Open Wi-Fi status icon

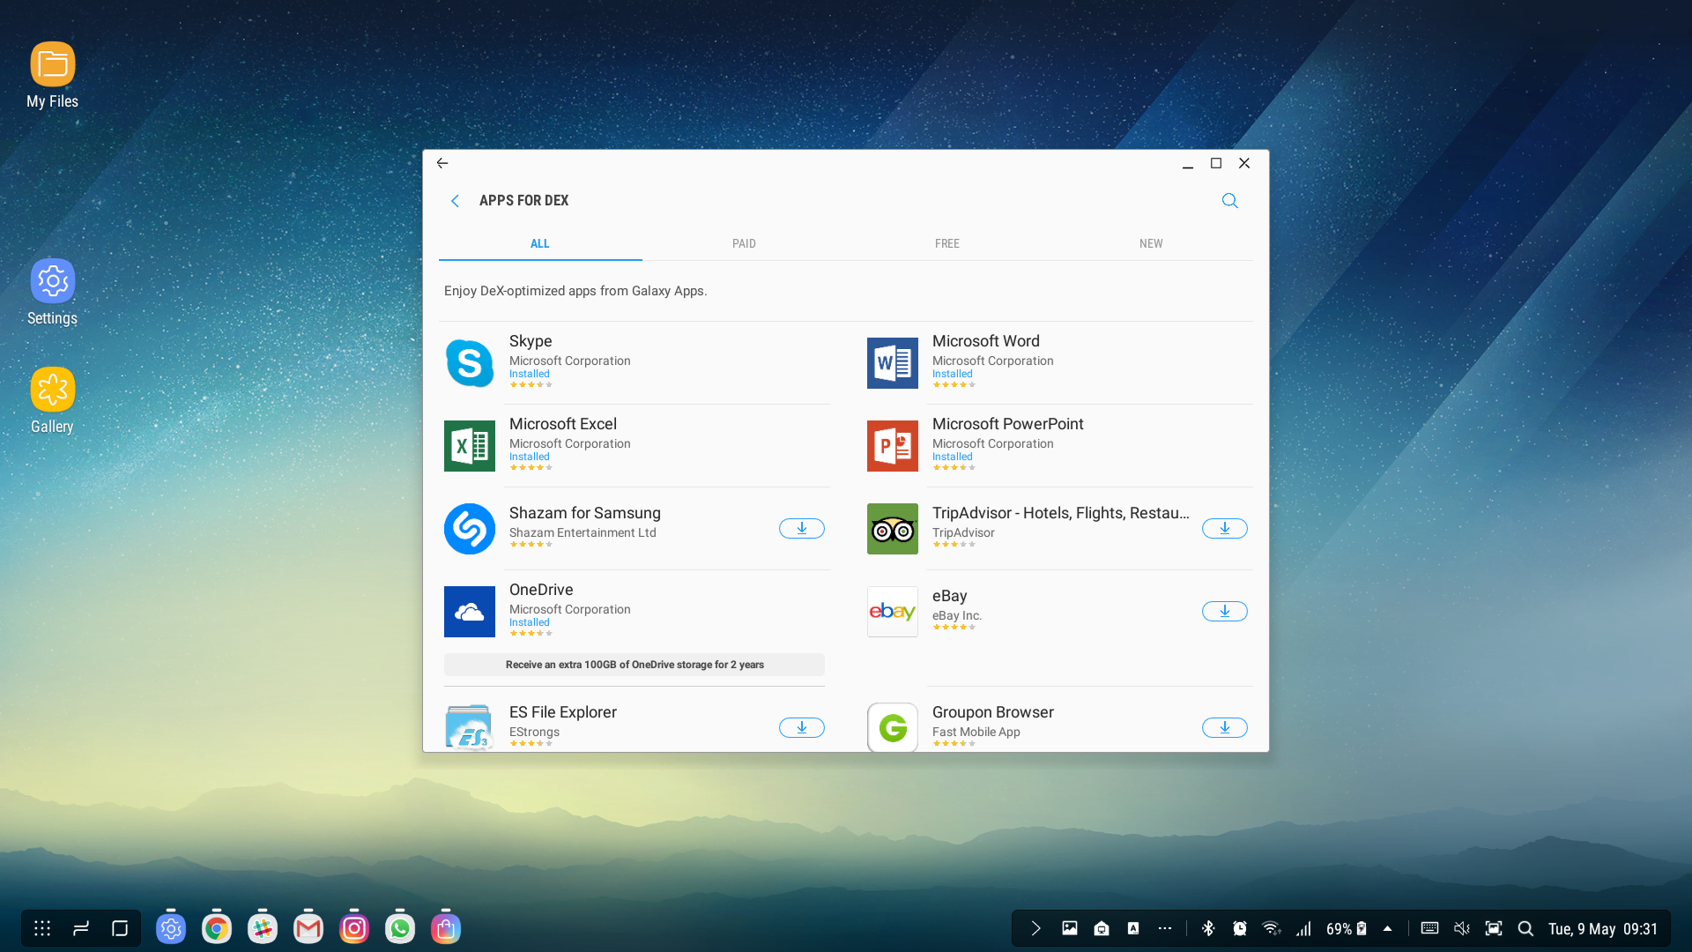1271,928
